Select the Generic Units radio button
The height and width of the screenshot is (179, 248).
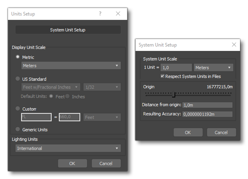(18, 129)
